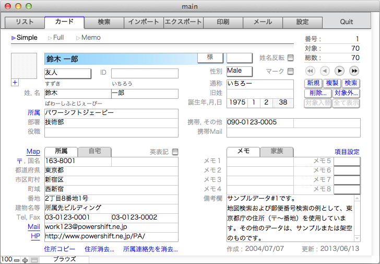Open the Male gender dropdown

click(x=239, y=71)
